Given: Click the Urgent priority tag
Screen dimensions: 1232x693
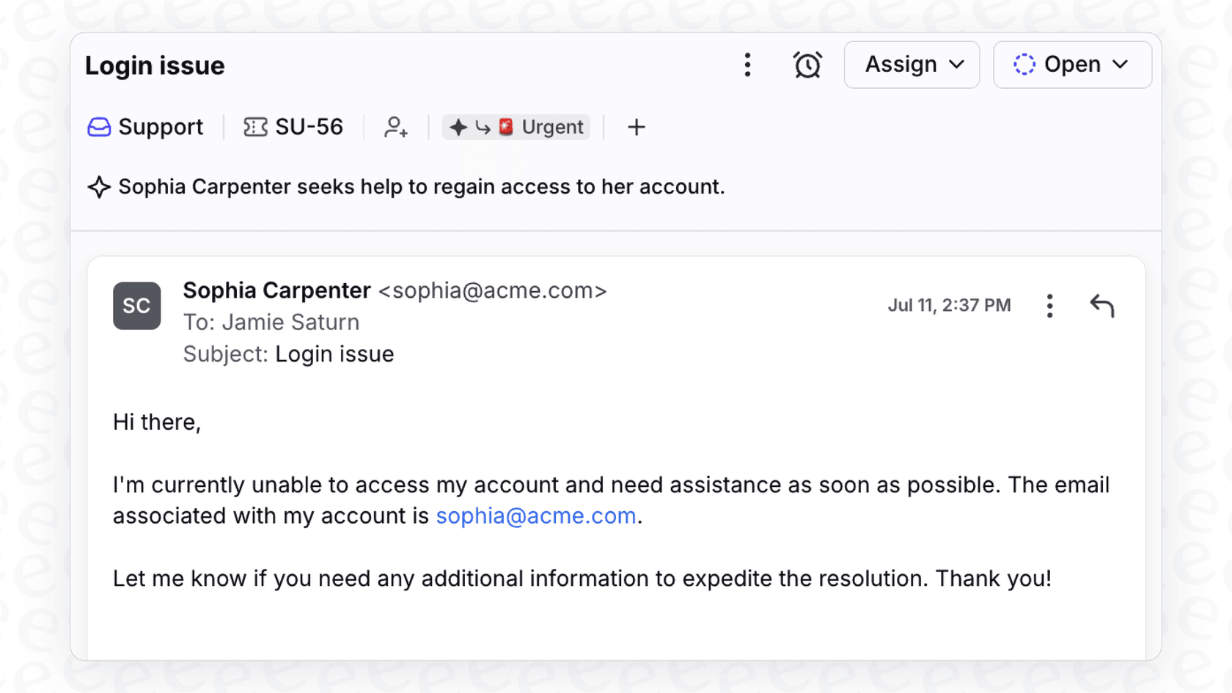Looking at the screenshot, I should coord(516,127).
